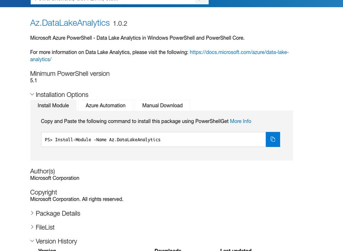Screen dimensions: 343x251
Task: Click the 'All rights reserved' copyright text
Action: coord(102,199)
